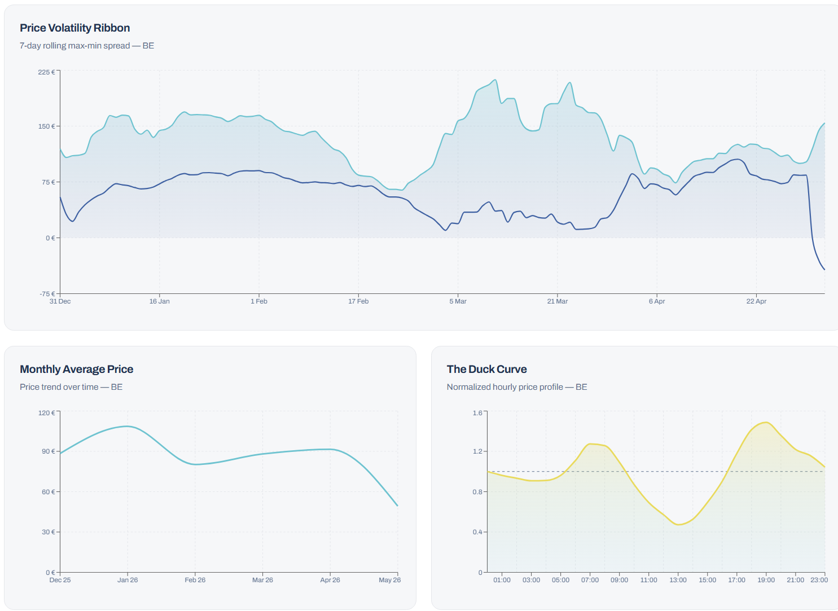The image size is (838, 611).
Task: Click the 5 Mar date label
Action: click(x=458, y=301)
